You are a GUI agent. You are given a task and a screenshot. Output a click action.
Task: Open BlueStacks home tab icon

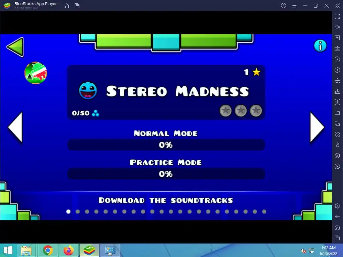tap(66, 6)
